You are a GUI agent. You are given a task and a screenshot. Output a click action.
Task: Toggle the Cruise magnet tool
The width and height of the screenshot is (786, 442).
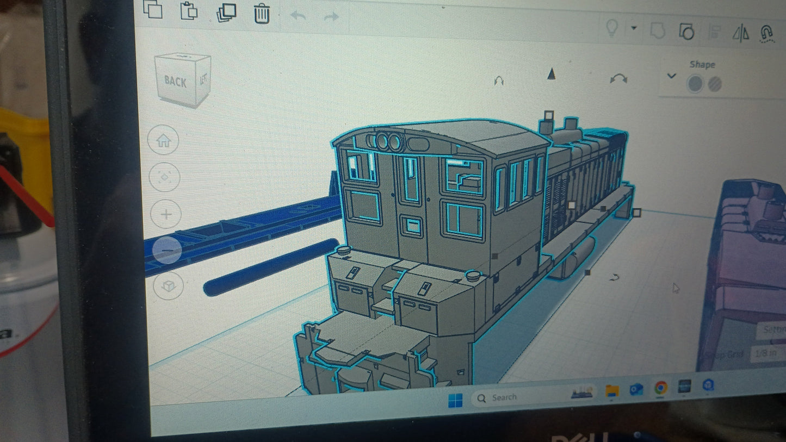(x=767, y=33)
